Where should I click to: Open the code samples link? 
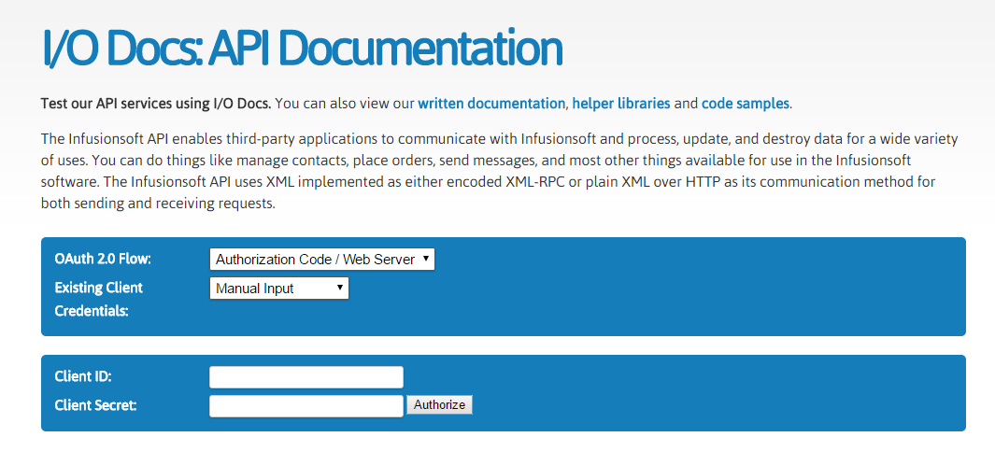[746, 104]
